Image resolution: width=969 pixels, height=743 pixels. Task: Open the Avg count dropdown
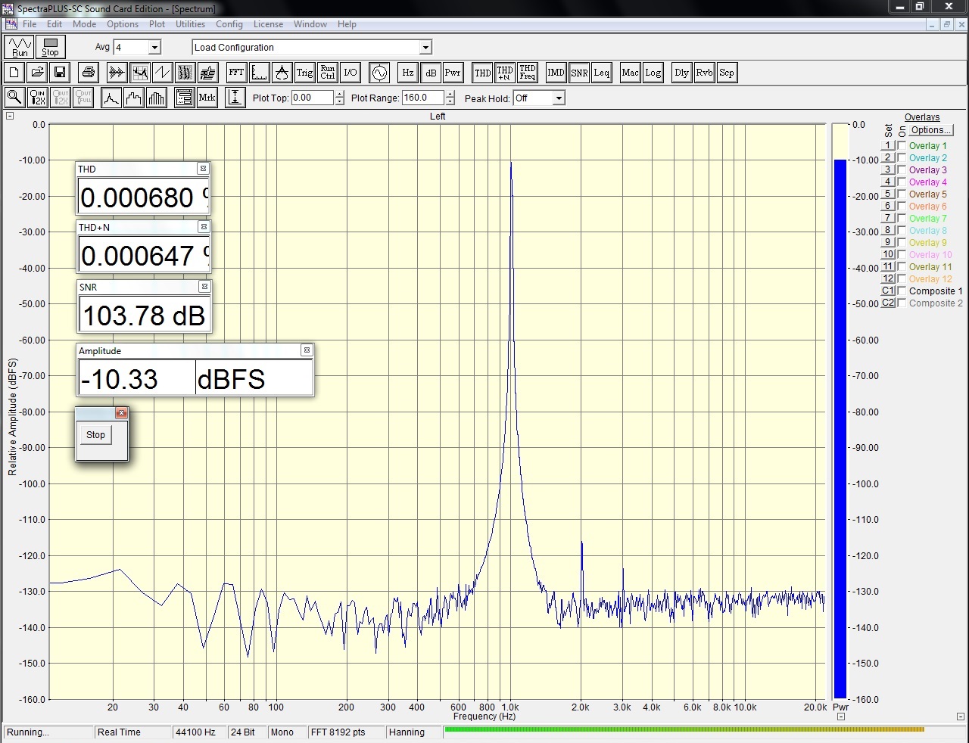[x=154, y=47]
